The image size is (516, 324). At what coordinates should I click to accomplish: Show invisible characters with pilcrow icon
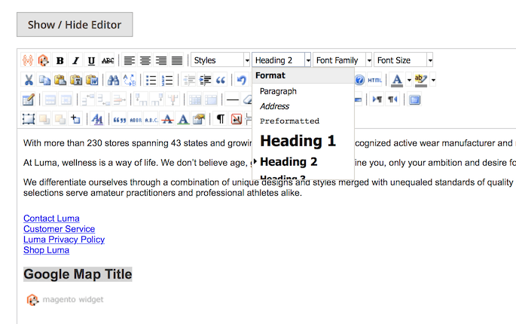point(221,119)
